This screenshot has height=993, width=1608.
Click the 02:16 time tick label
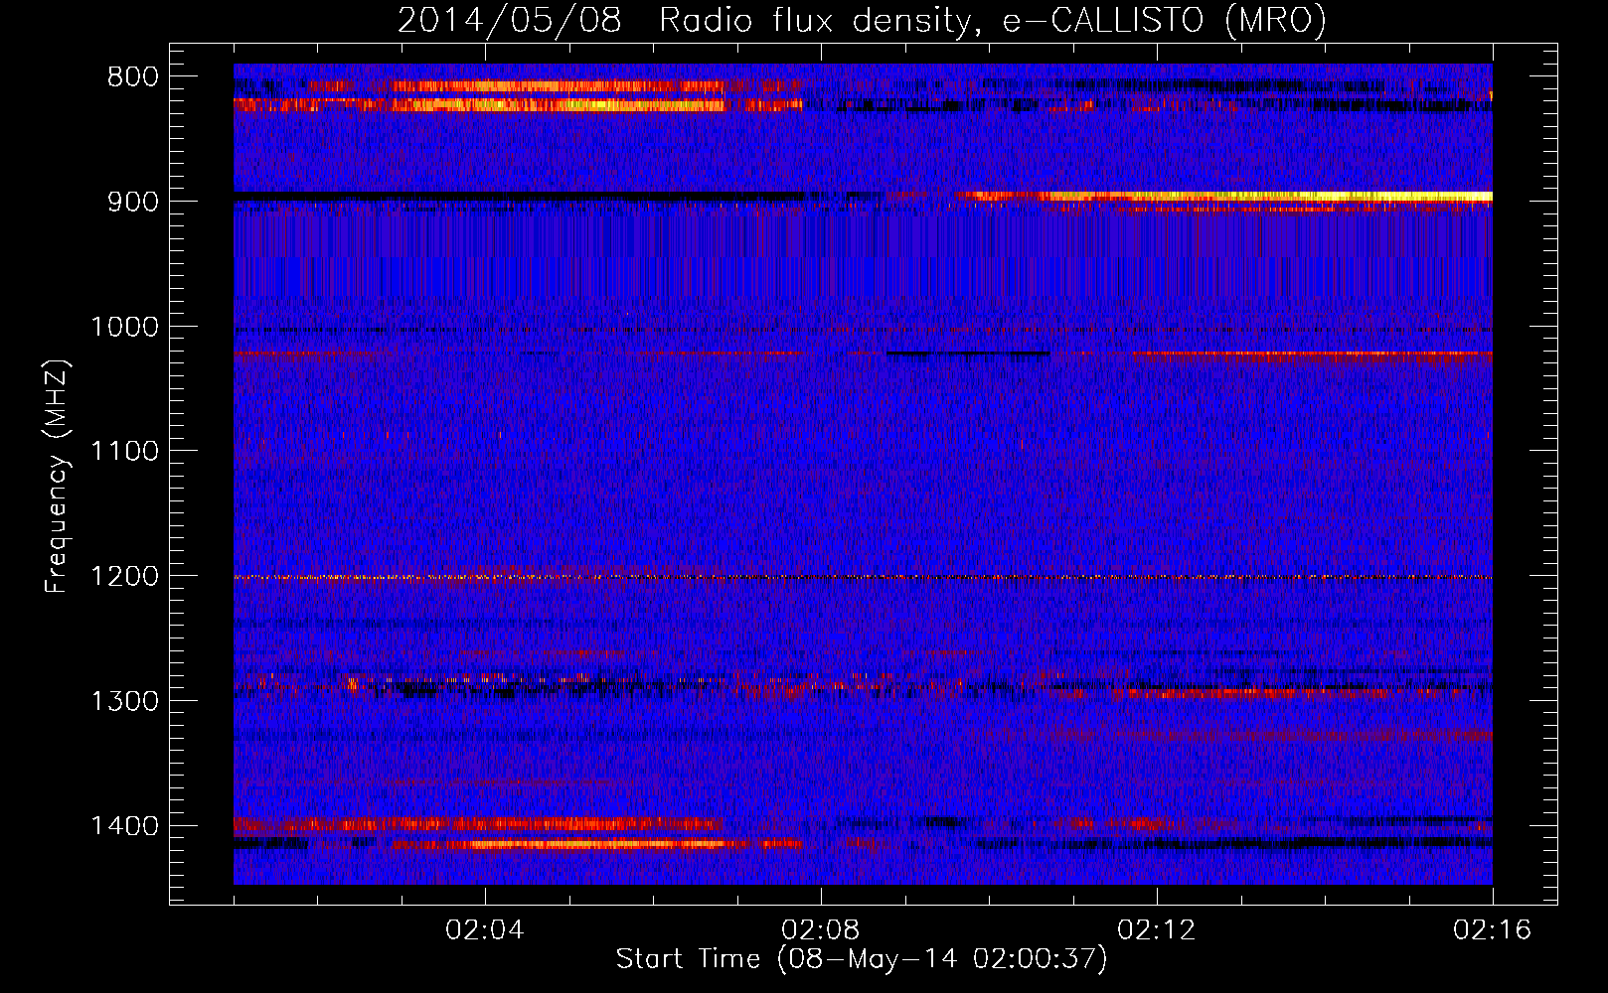1493,930
